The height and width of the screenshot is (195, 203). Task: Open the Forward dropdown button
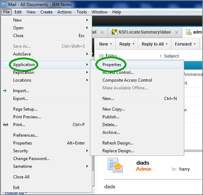(185, 44)
